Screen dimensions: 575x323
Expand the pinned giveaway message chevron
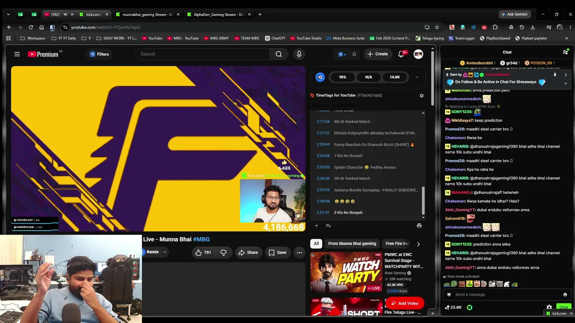click(566, 83)
